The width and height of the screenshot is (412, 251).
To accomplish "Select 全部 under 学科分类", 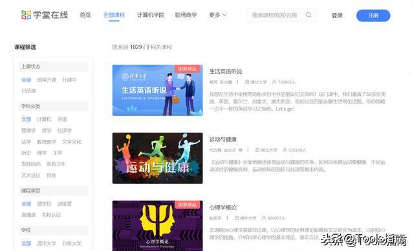I will point(27,119).
